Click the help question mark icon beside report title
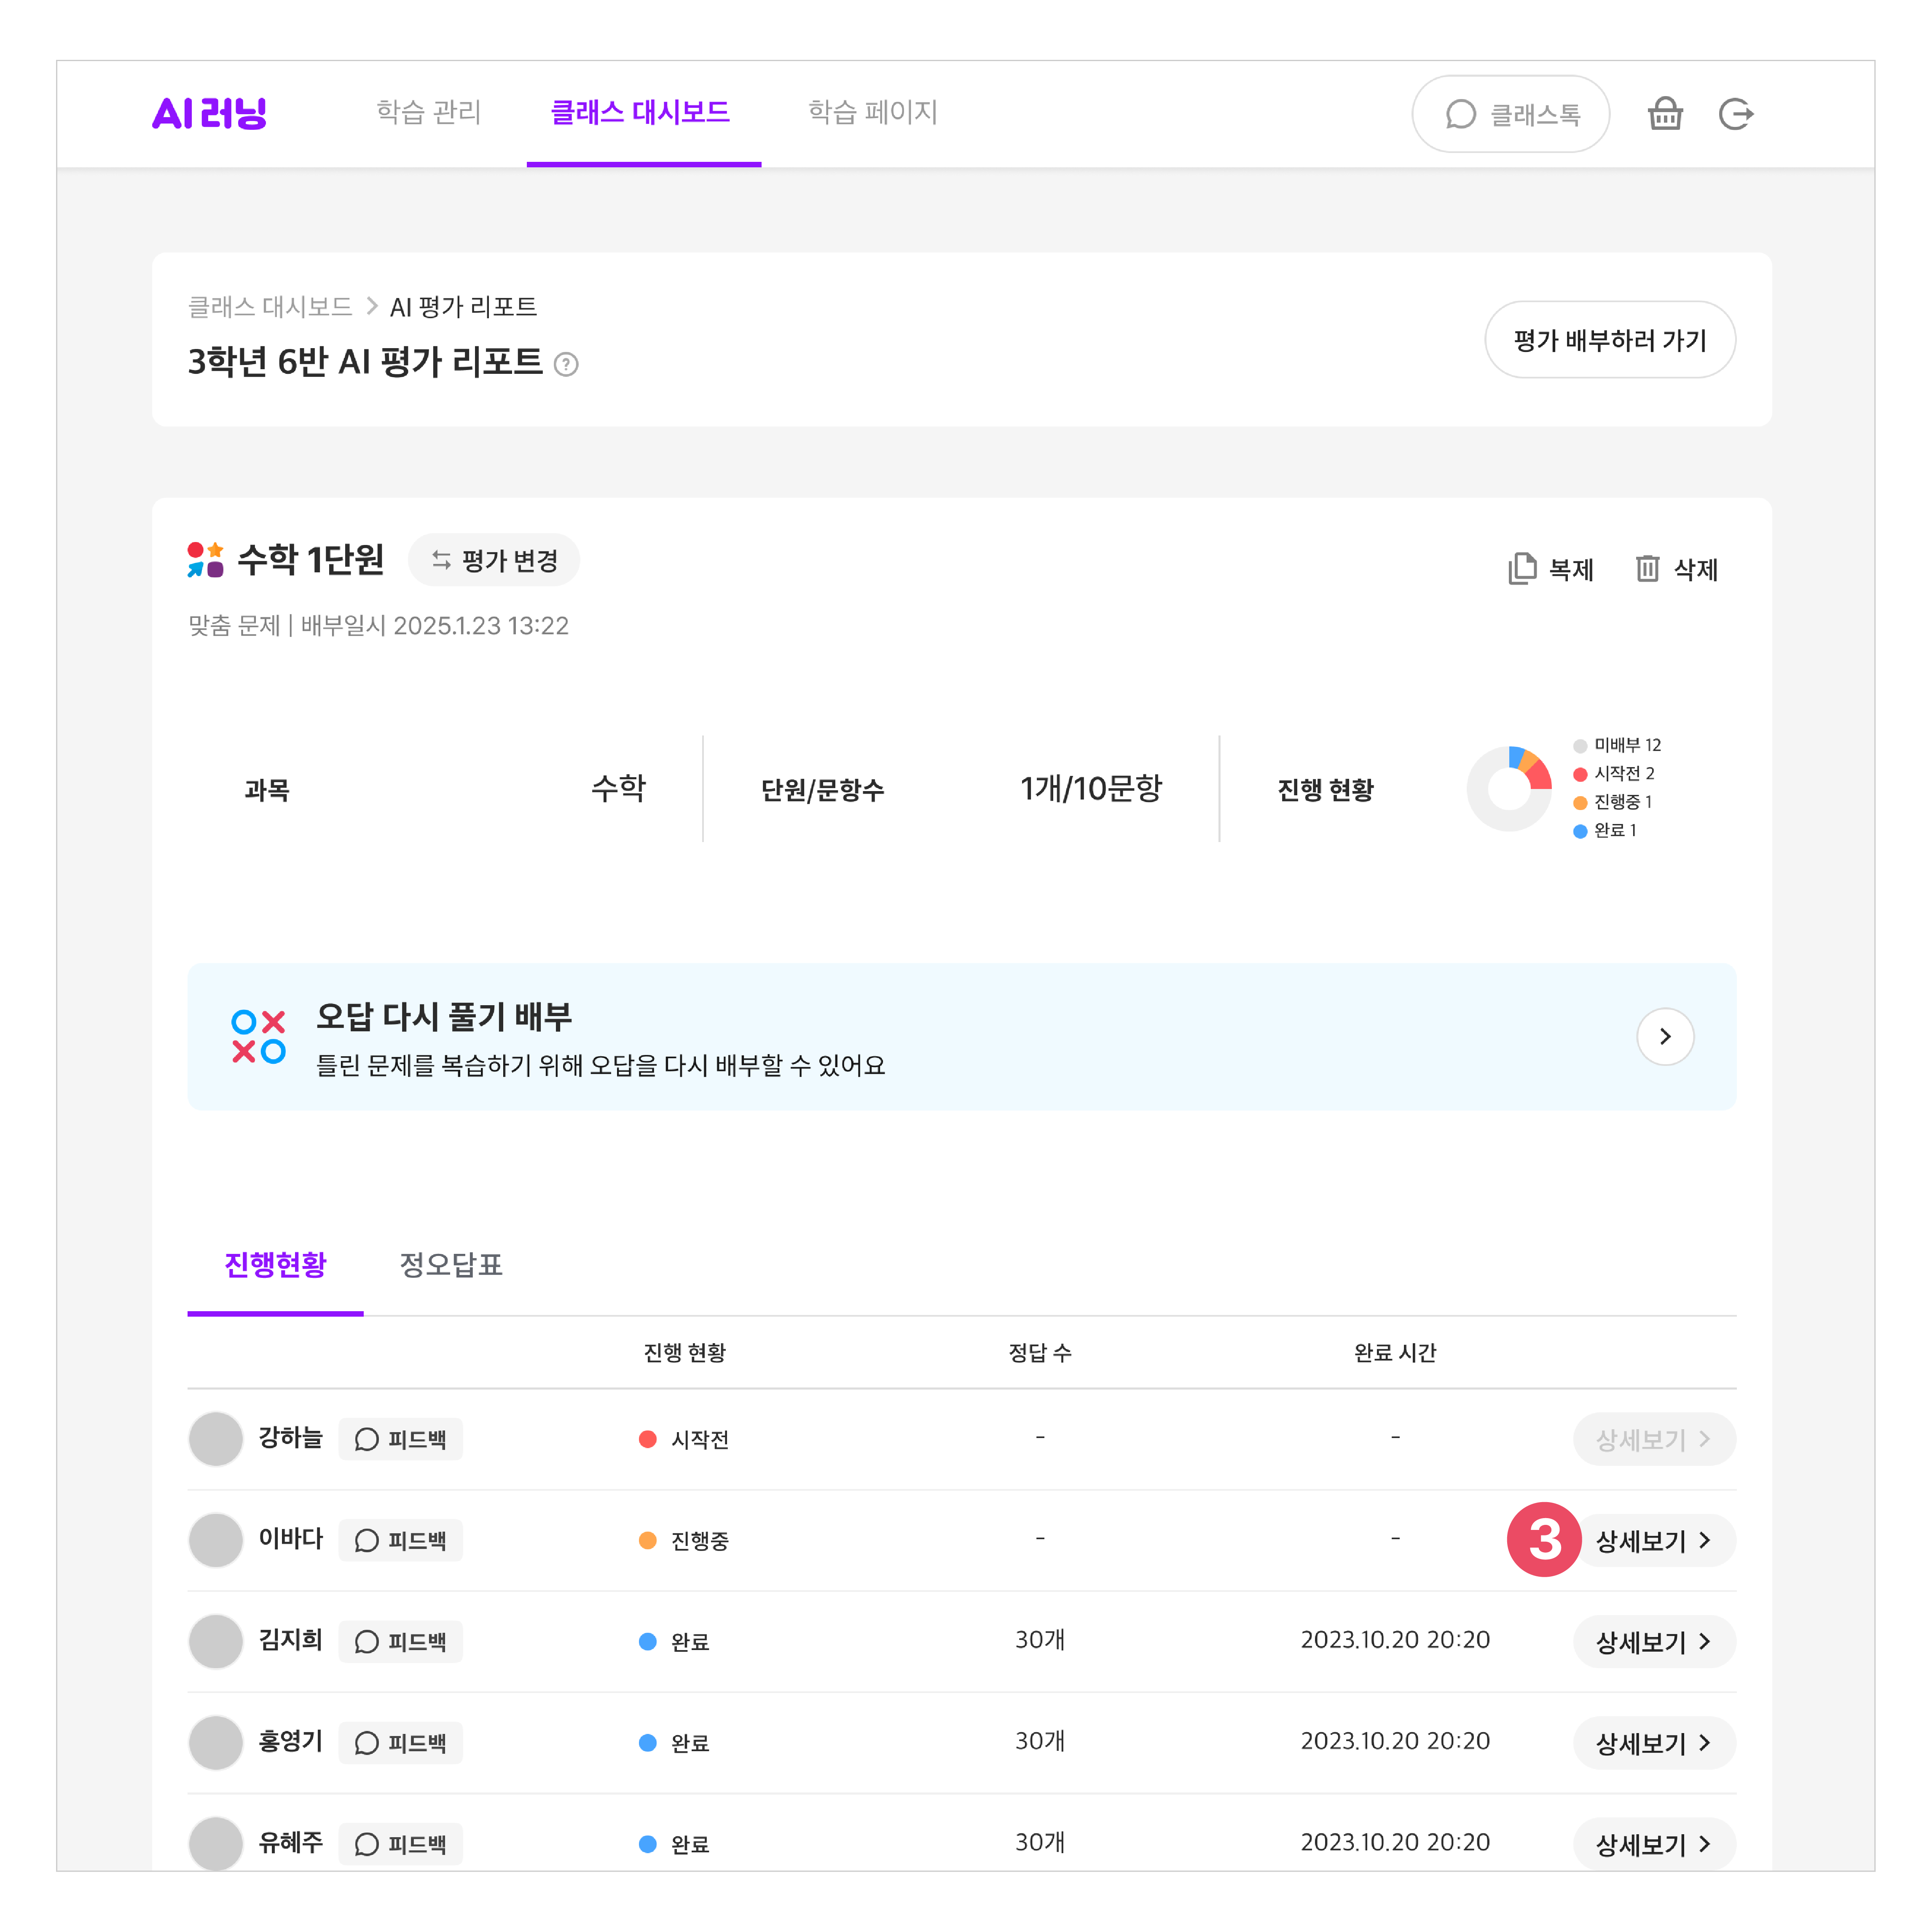The height and width of the screenshot is (1932, 1932). tap(566, 364)
